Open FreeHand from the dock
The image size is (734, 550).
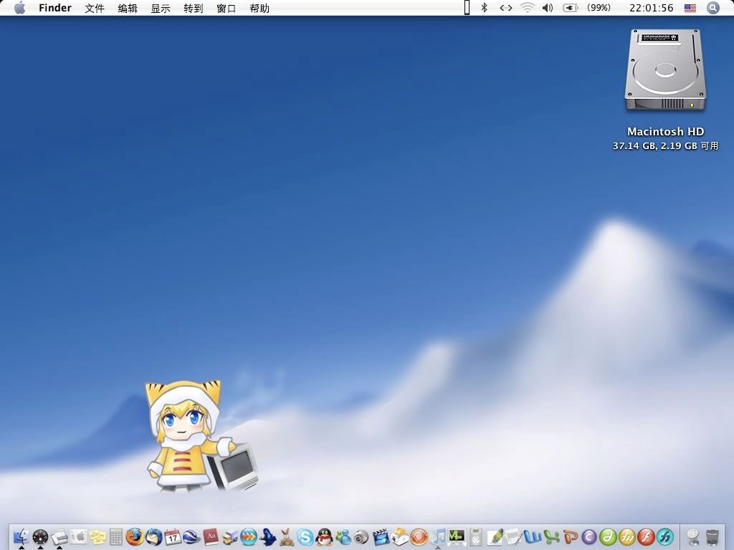click(x=665, y=537)
